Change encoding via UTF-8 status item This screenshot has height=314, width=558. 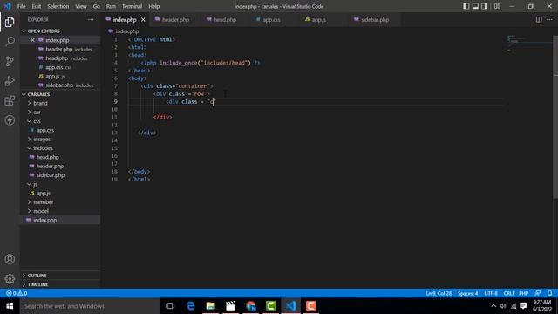tap(491, 293)
